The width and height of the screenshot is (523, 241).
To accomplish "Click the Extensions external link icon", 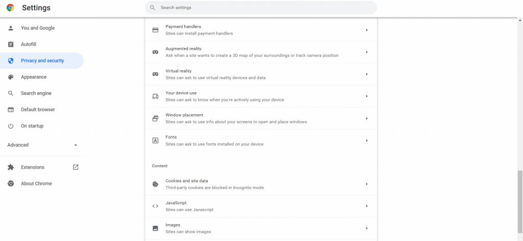I will (76, 167).
